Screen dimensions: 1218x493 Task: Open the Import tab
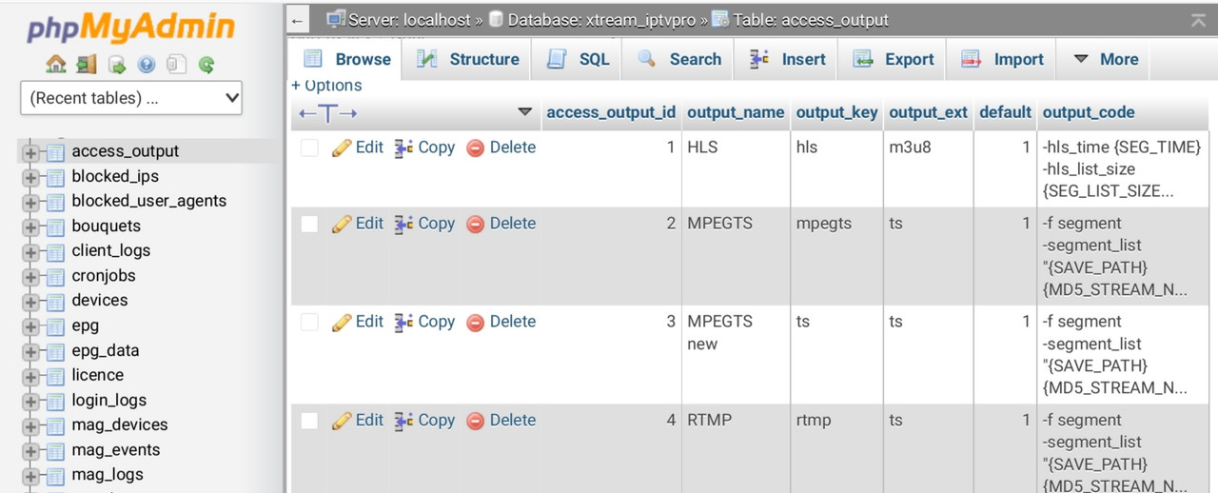(x=1003, y=59)
